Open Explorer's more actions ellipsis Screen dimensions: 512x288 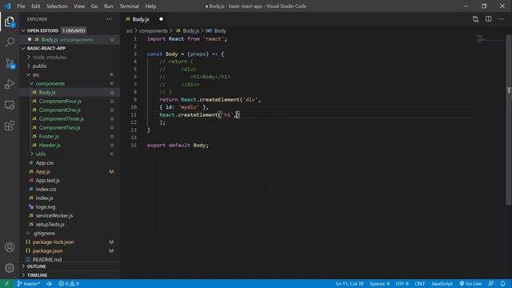tap(110, 19)
